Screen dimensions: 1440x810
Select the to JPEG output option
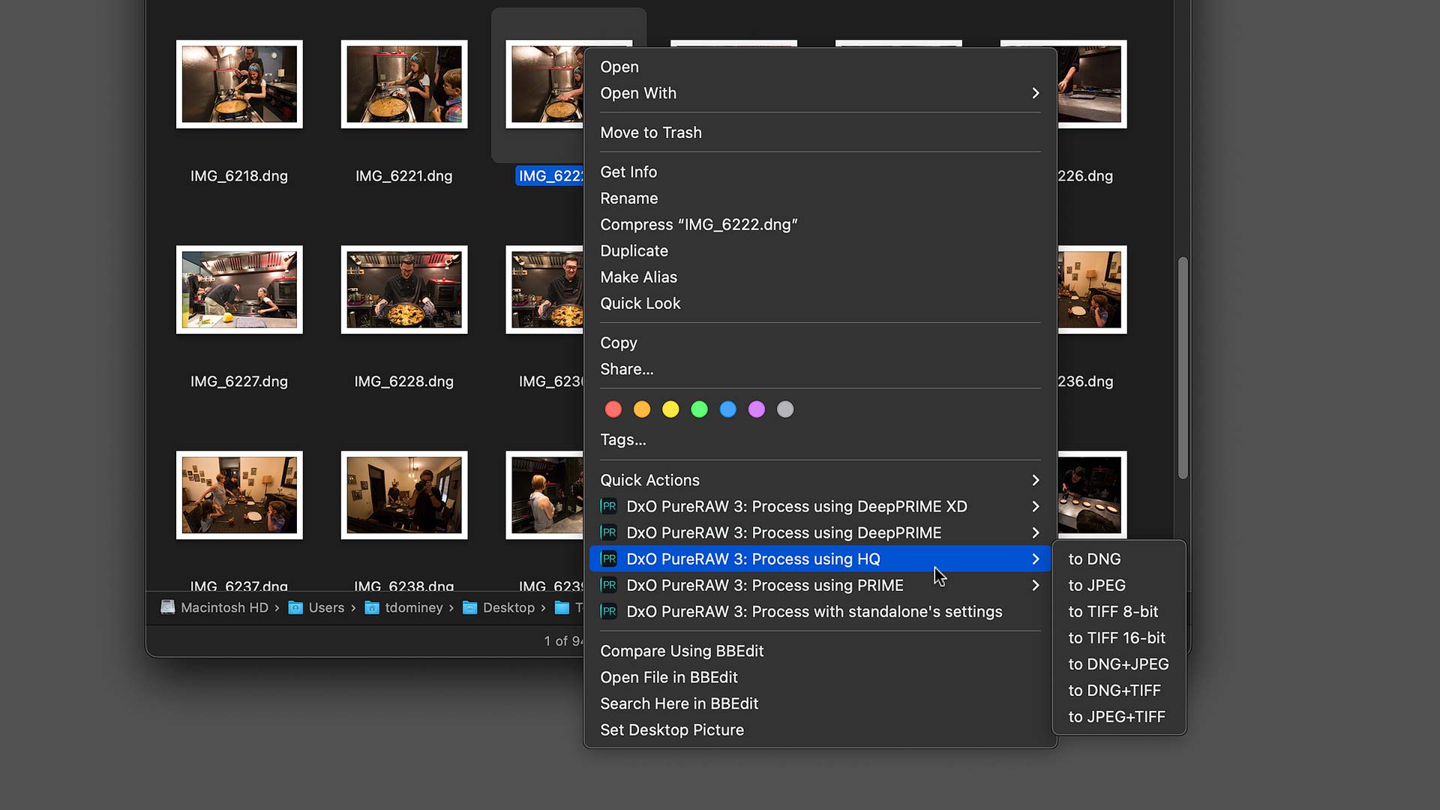(x=1096, y=585)
